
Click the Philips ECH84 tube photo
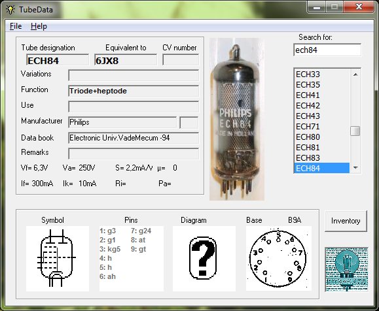237,119
